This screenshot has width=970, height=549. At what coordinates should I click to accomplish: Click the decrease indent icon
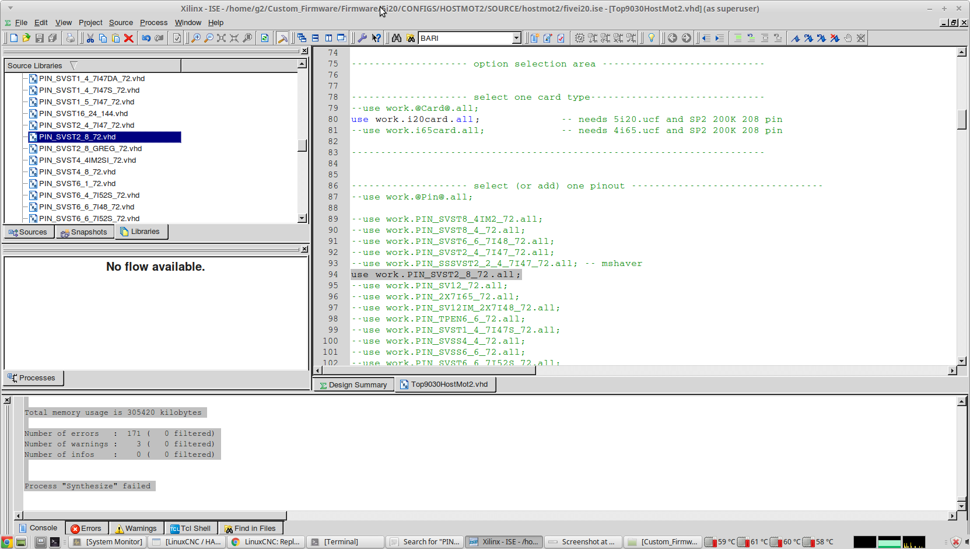coord(706,38)
